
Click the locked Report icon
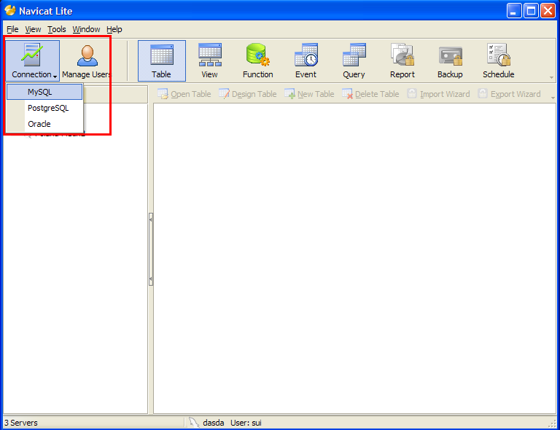click(x=402, y=60)
